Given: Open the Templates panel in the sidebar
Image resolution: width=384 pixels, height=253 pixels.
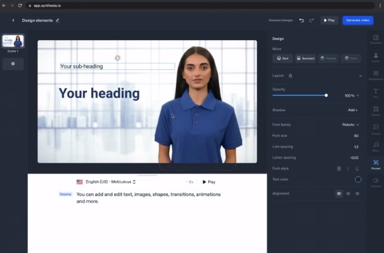Looking at the screenshot, I should click(x=375, y=39).
